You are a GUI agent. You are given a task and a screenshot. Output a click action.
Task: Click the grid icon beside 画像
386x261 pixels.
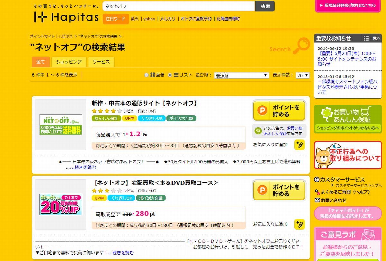(x=153, y=75)
